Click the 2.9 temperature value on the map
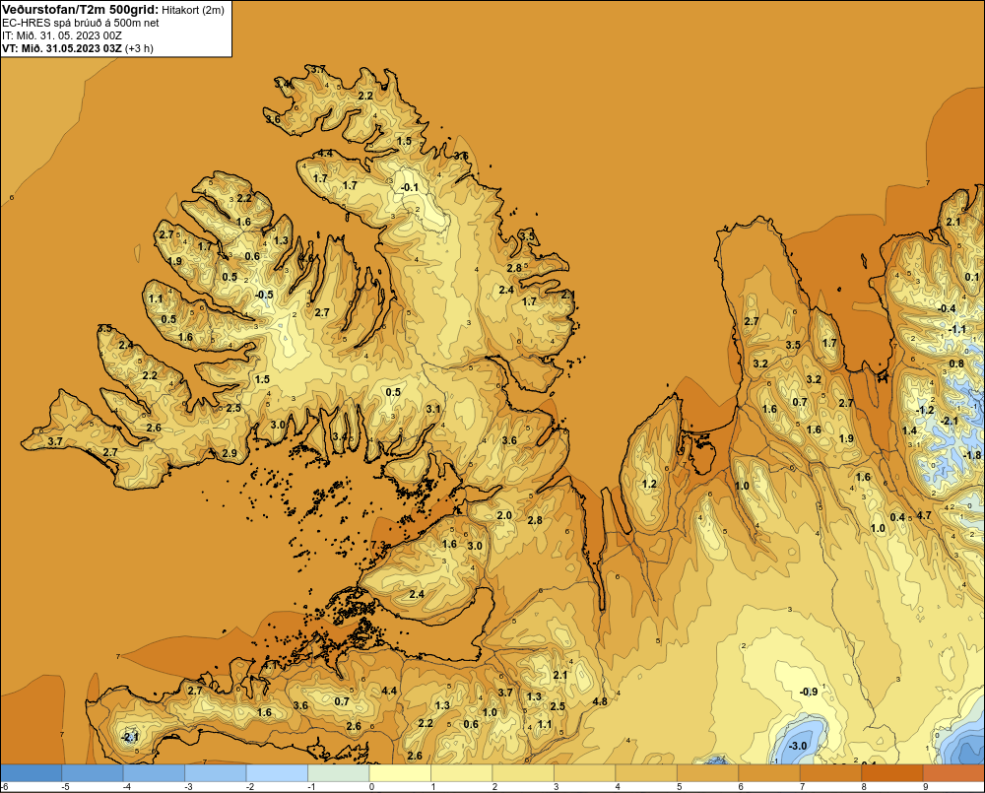This screenshot has width=985, height=793. [x=230, y=453]
